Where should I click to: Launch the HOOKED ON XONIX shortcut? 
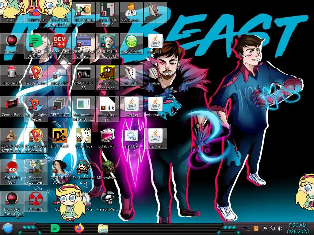(x=108, y=14)
